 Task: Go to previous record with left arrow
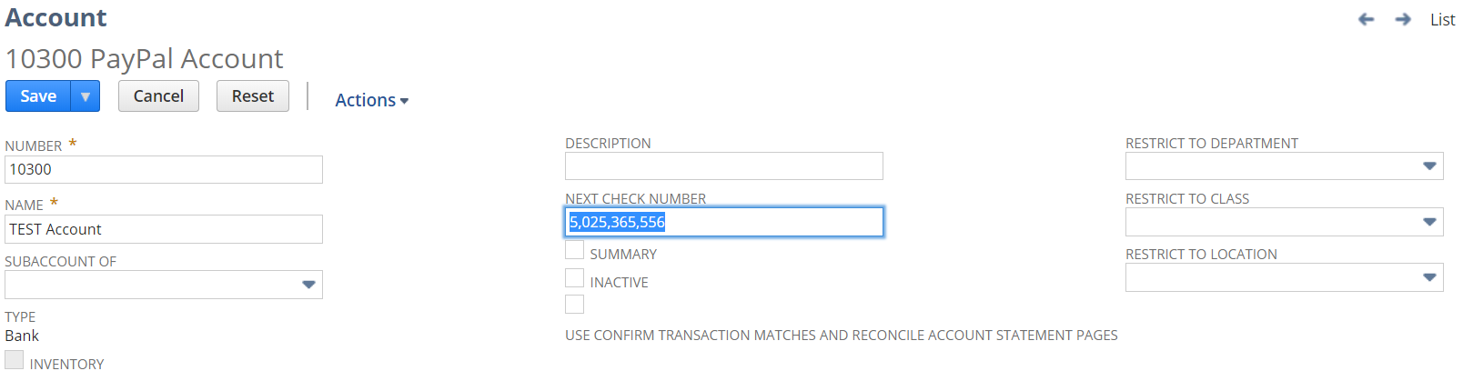[1366, 19]
